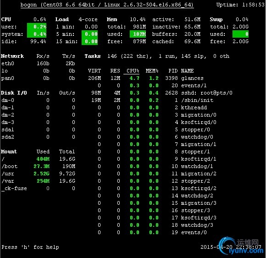
Task: Select the pan0 network interface row
Action: click(38, 78)
